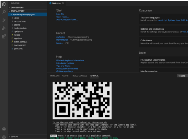
Task: Open the Source Control view
Action: (4, 20)
